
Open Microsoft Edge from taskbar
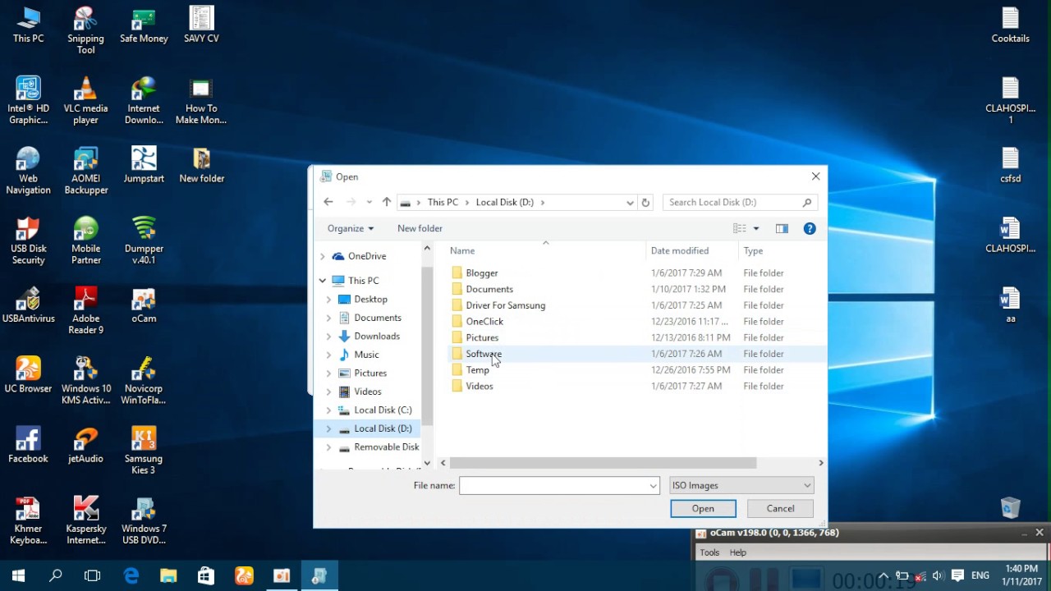[131, 575]
